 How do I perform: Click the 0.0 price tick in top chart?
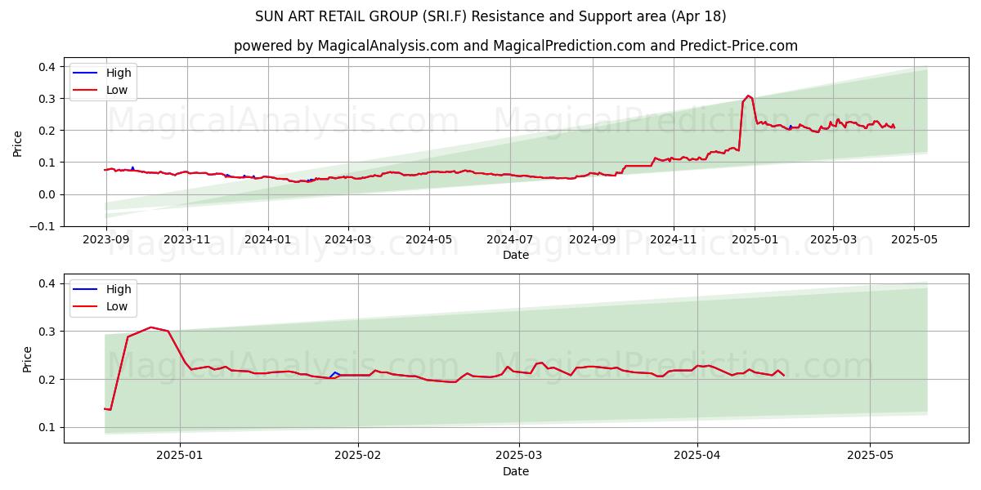click(x=48, y=194)
